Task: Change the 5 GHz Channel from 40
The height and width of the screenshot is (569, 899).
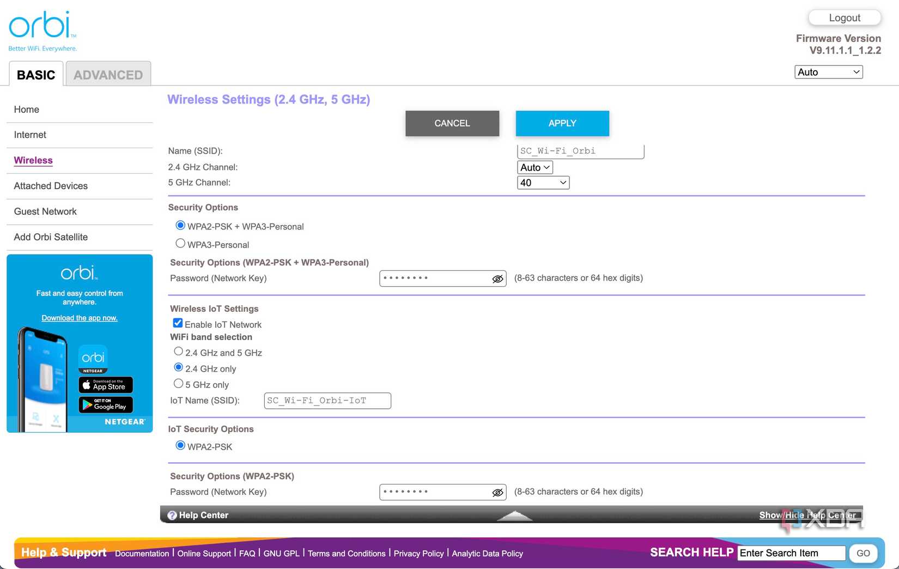Action: (543, 183)
